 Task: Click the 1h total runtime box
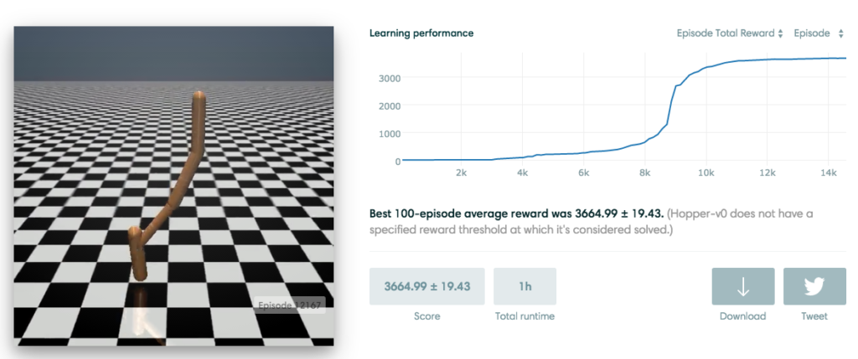pos(525,286)
